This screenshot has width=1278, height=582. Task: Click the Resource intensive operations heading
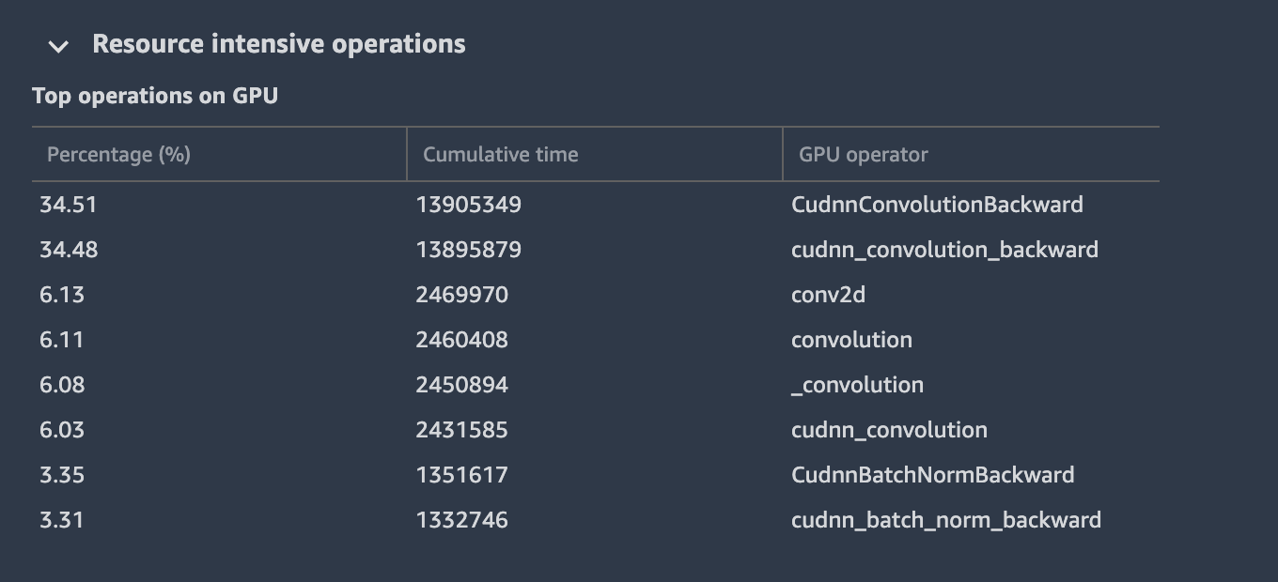point(278,44)
